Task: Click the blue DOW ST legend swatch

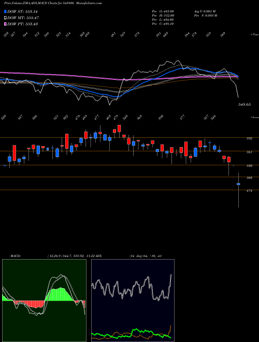Action: pyautogui.click(x=5, y=11)
